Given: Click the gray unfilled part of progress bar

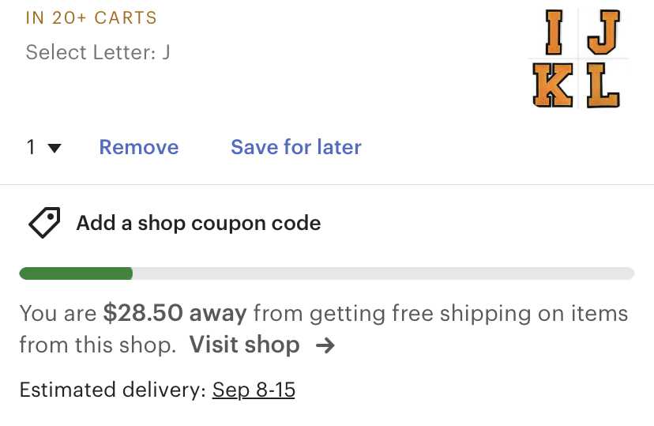Looking at the screenshot, I should pyautogui.click(x=383, y=273).
